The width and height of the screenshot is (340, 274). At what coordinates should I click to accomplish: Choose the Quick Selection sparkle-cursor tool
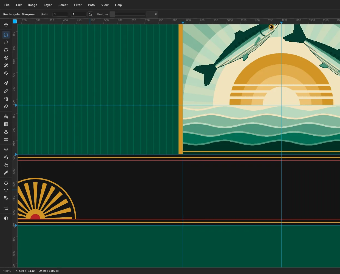(x=6, y=73)
